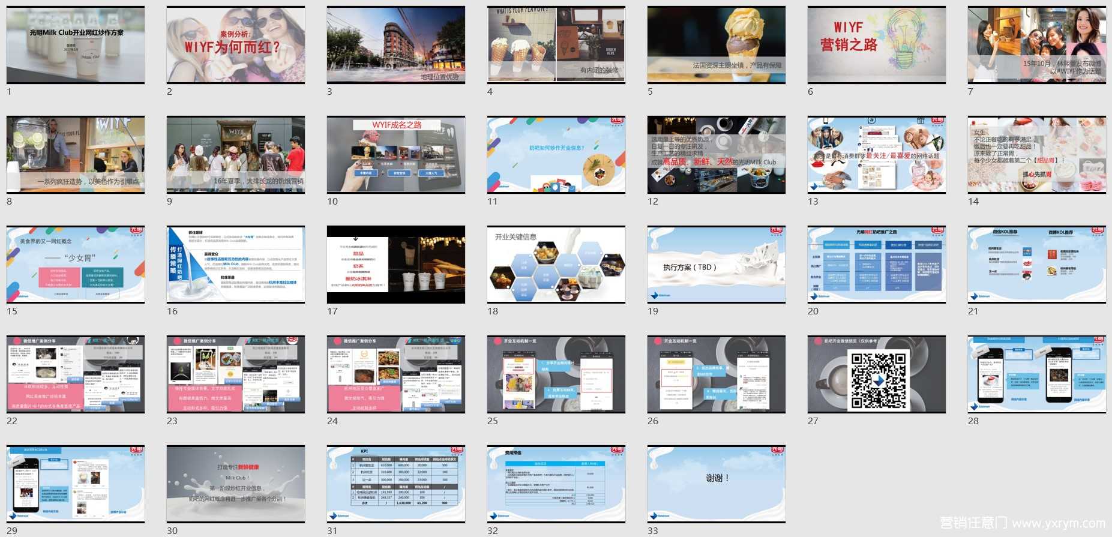Screen dimensions: 1112x537
Task: Open slide 2 'WIYF为何而红?' case analysis
Action: (236, 45)
